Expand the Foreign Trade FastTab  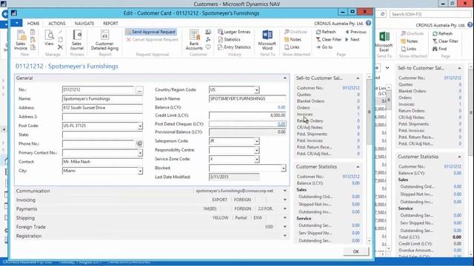pyautogui.click(x=284, y=227)
